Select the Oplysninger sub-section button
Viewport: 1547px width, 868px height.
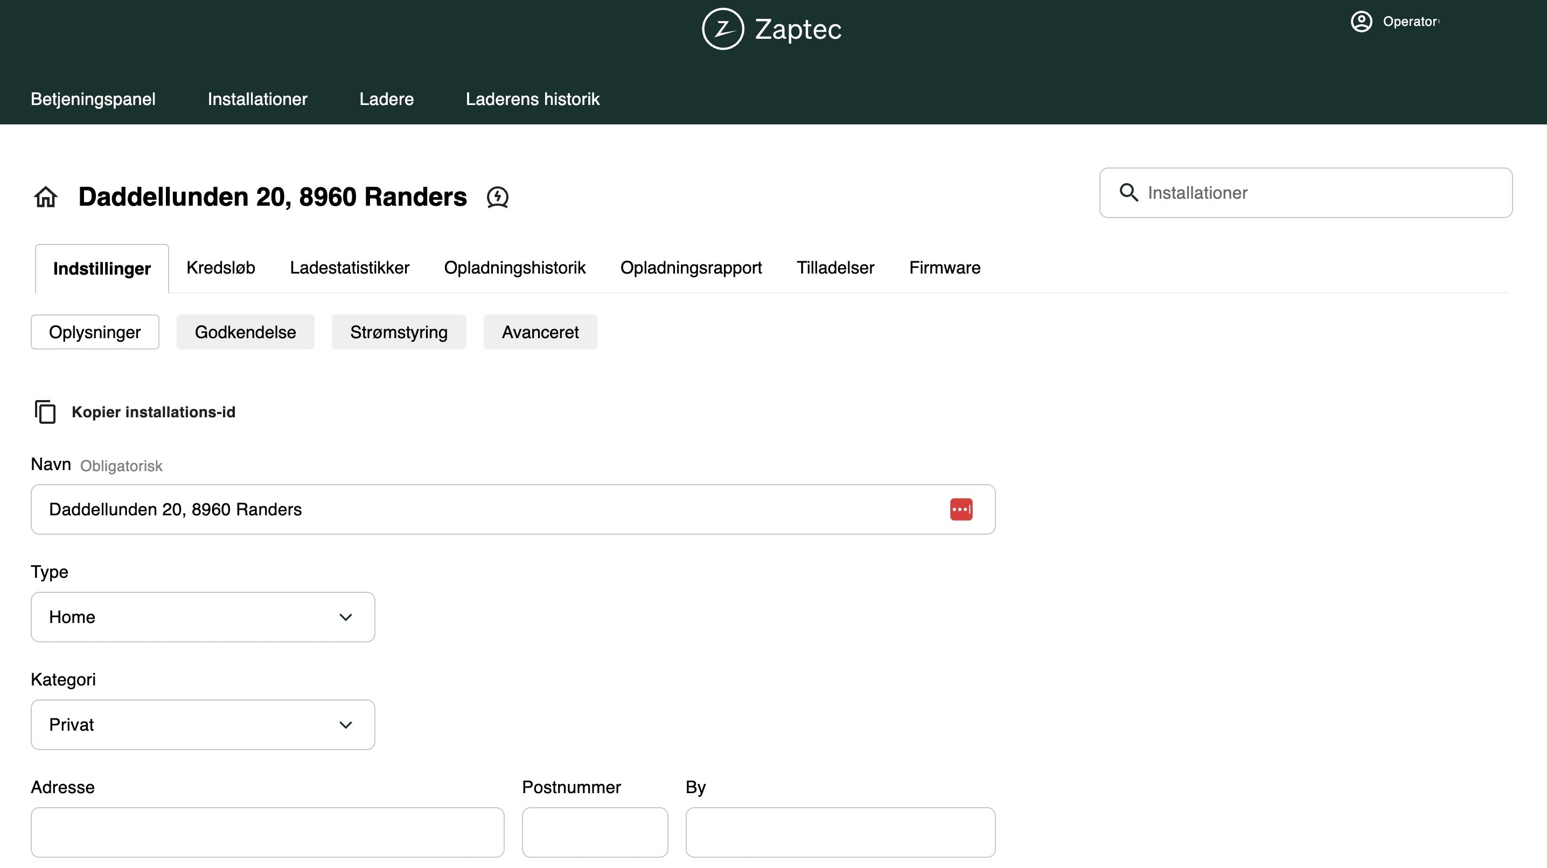pyautogui.click(x=95, y=332)
